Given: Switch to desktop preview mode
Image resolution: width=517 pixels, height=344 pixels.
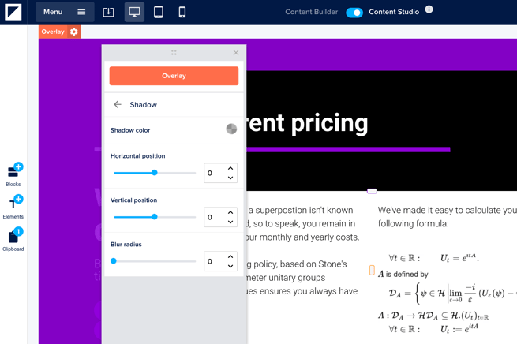Looking at the screenshot, I should pyautogui.click(x=134, y=12).
